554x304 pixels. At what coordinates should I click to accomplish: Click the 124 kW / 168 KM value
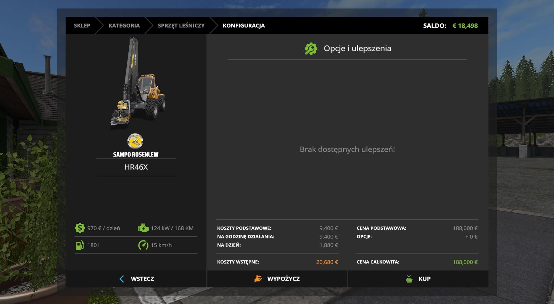[x=172, y=228]
